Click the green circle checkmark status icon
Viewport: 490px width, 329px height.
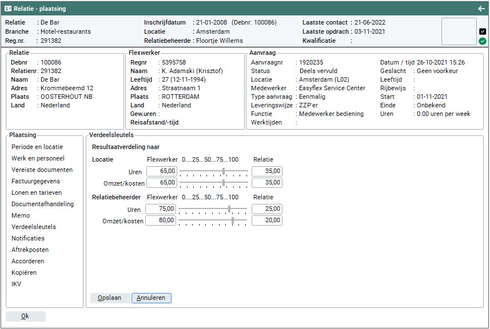tap(483, 41)
